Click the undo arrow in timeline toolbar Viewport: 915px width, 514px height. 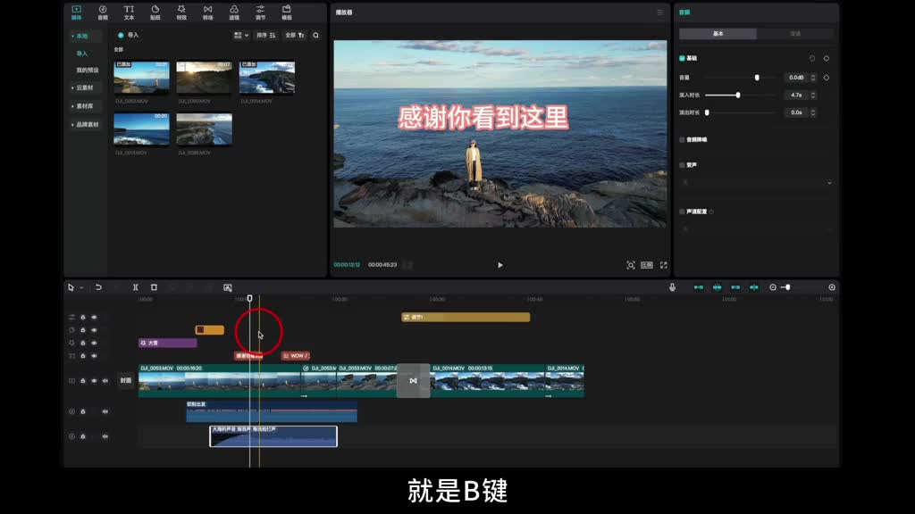click(98, 287)
